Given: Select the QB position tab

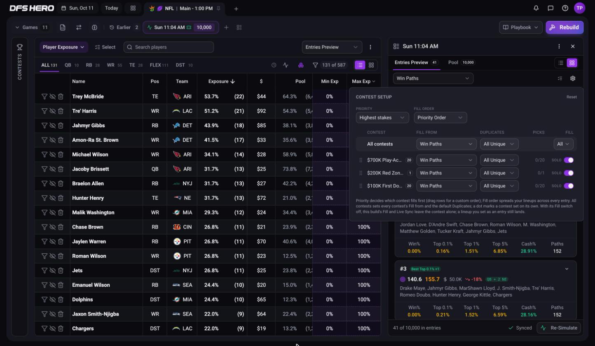Looking at the screenshot, I should pos(71,65).
